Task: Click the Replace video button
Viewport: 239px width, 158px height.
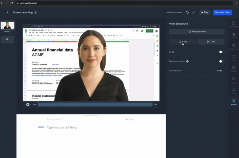Action: coord(197,32)
